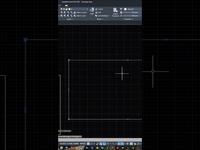Open the ByLayer lineweight dropdown

[132, 12]
